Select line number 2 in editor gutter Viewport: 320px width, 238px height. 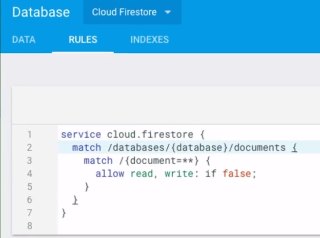30,148
